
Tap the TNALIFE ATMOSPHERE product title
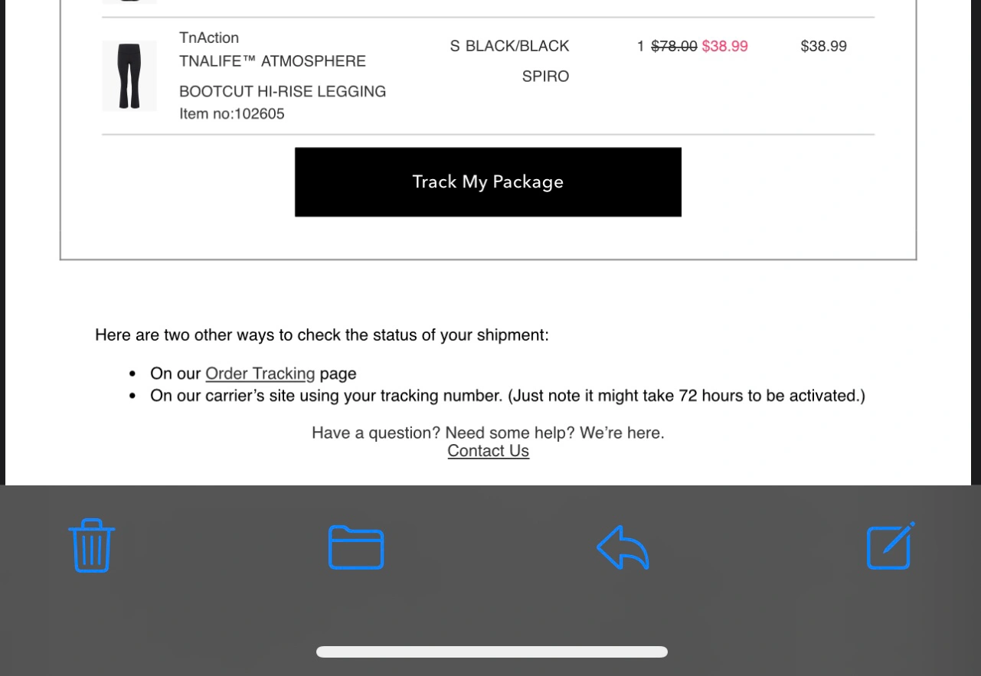click(273, 61)
